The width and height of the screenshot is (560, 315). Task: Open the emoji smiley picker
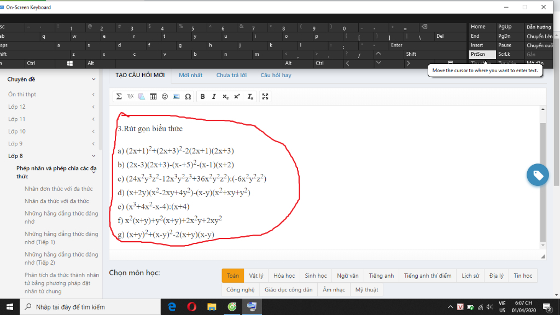pos(165,96)
